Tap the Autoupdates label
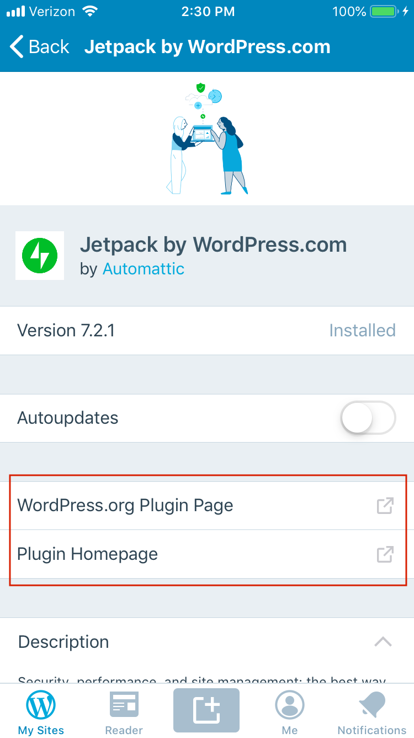The height and width of the screenshot is (738, 414). [68, 418]
